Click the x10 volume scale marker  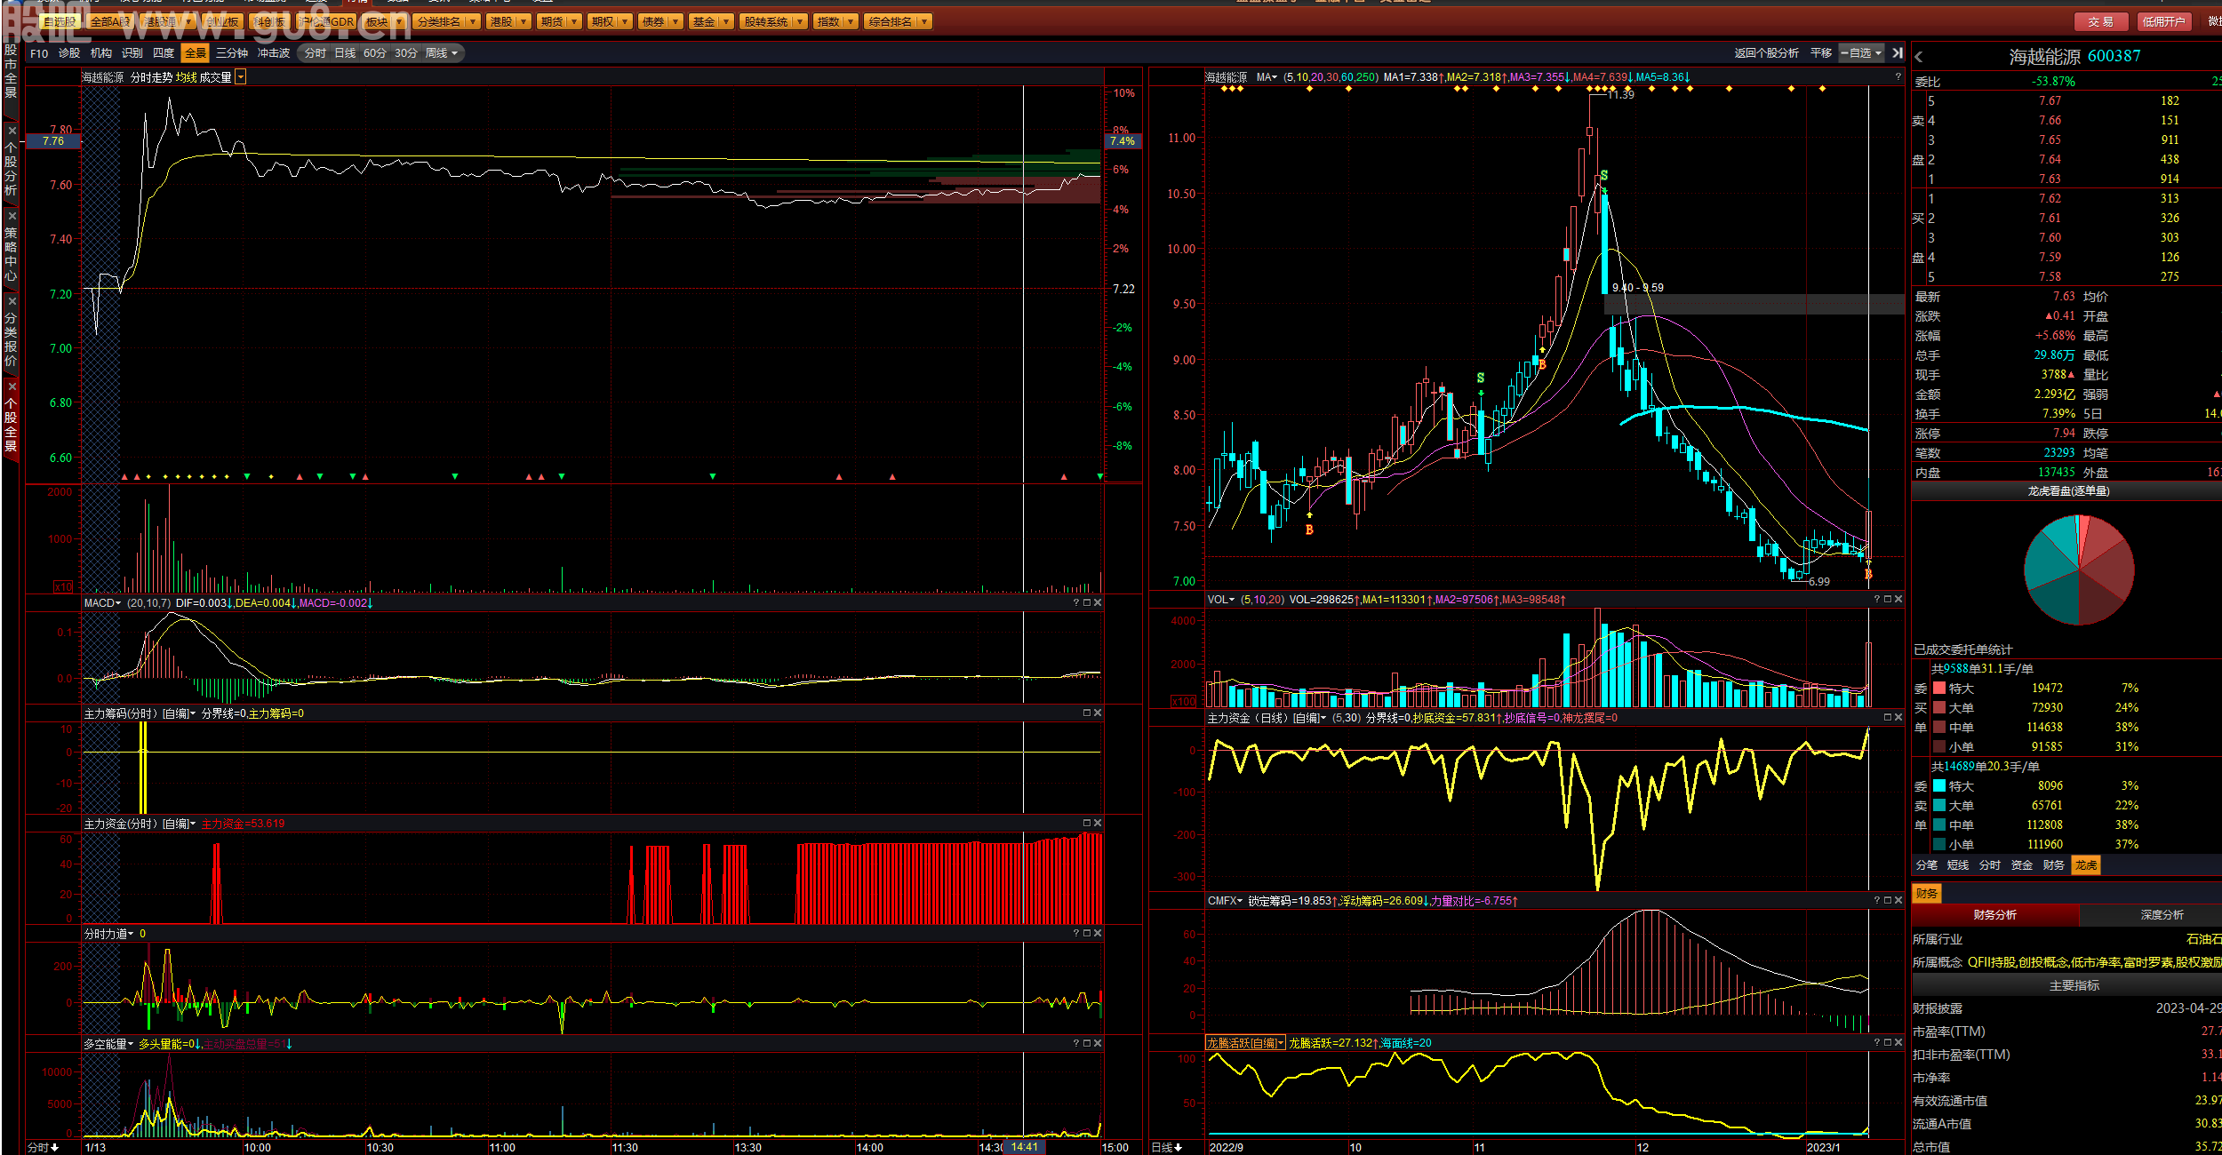pyautogui.click(x=63, y=587)
